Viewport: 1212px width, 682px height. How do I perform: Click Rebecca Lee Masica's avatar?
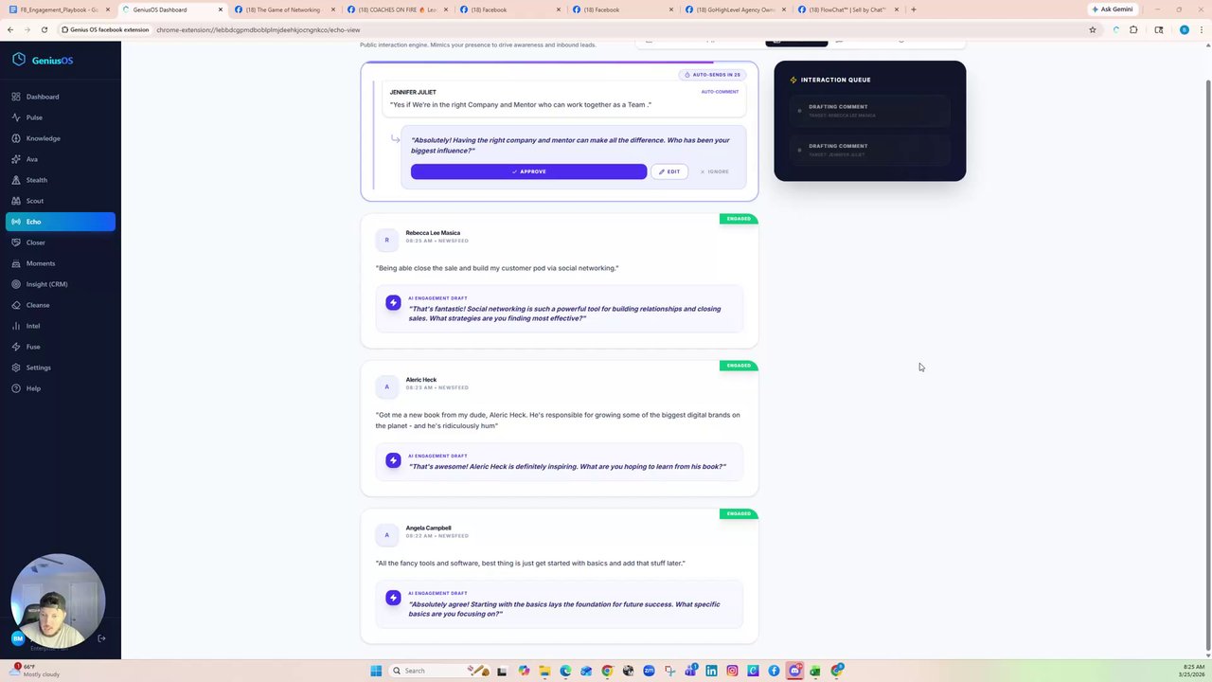(x=386, y=240)
